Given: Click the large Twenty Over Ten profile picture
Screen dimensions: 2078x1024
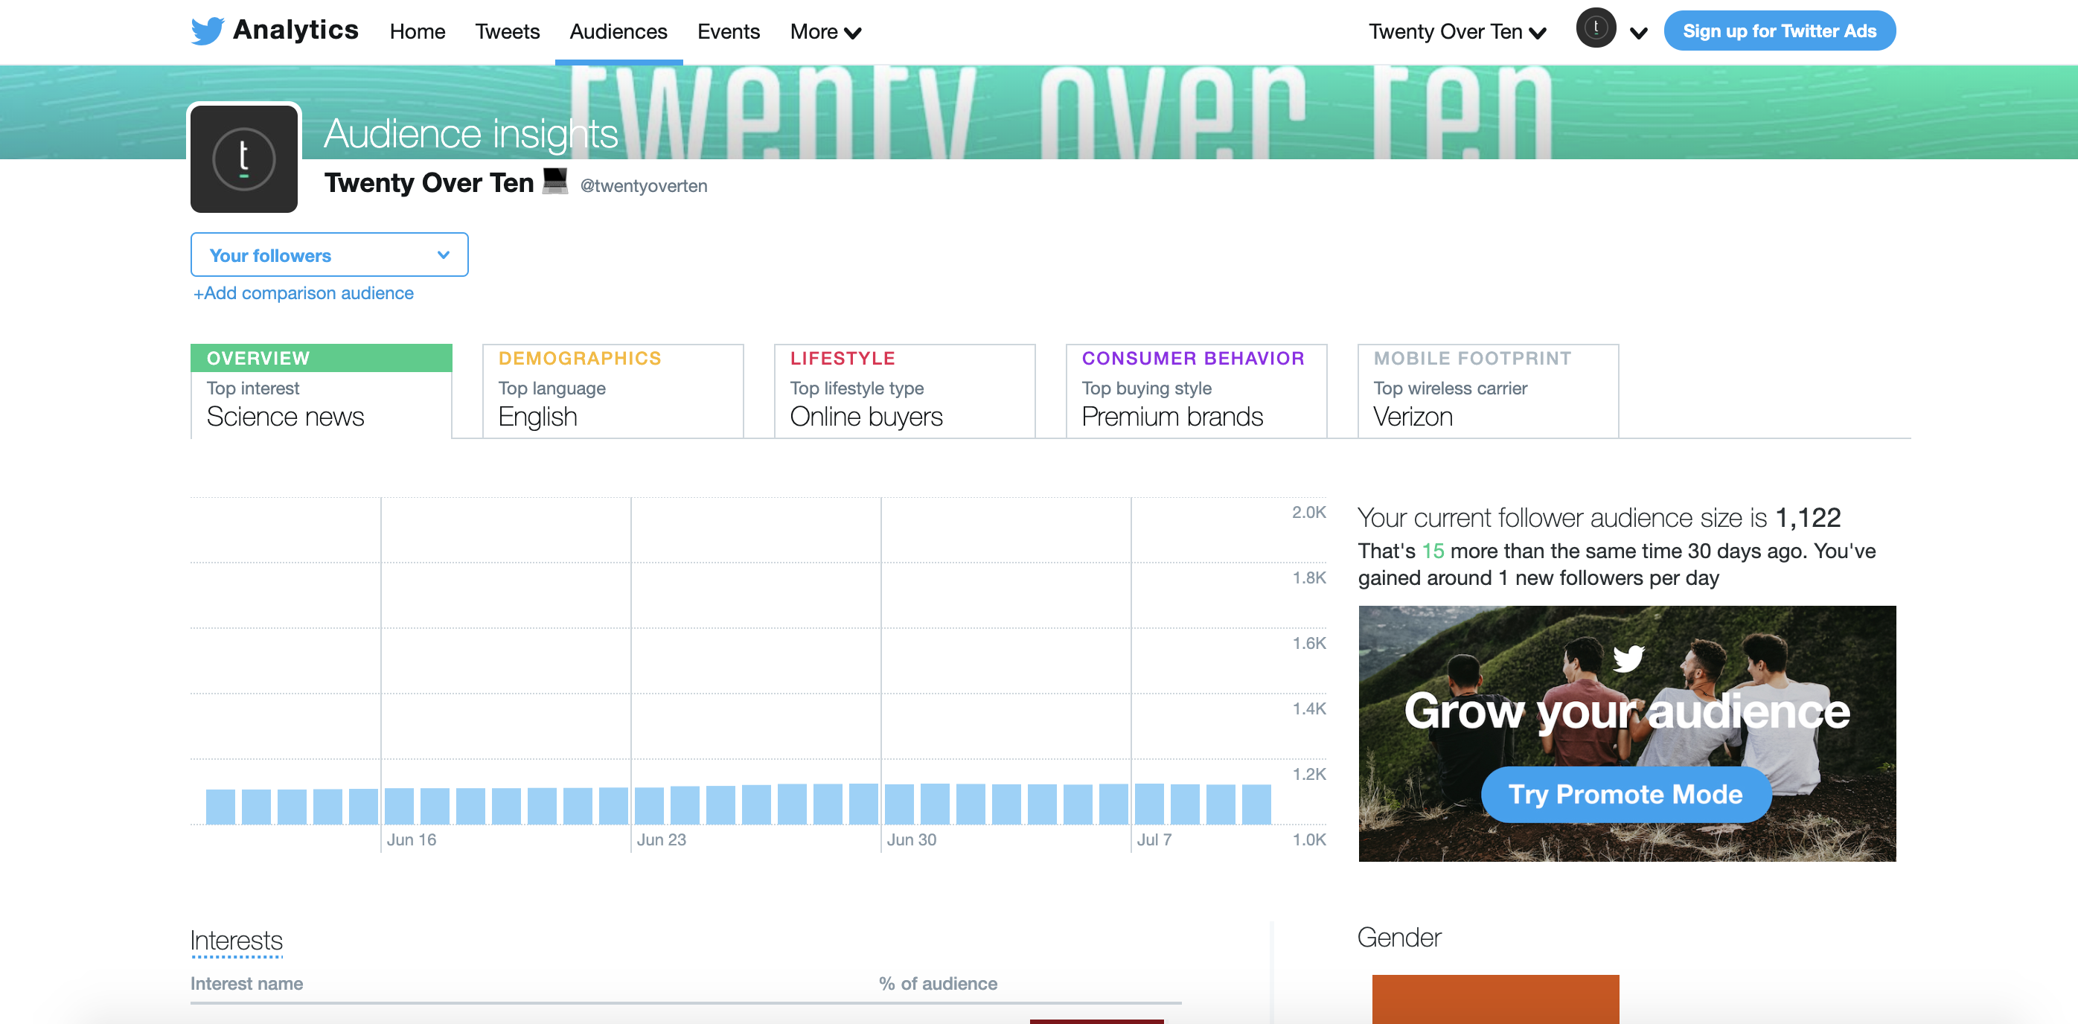Looking at the screenshot, I should tap(243, 158).
